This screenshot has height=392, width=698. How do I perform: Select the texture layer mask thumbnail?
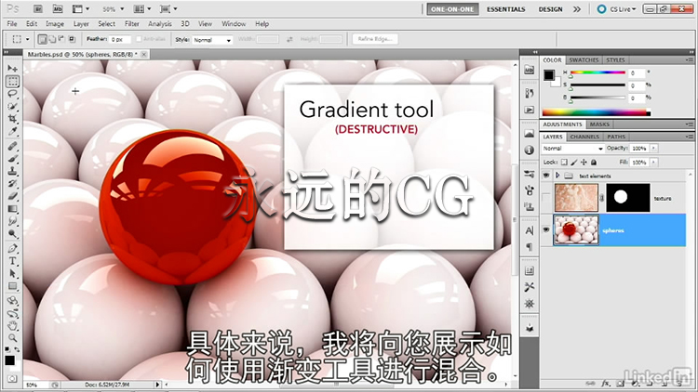click(627, 197)
